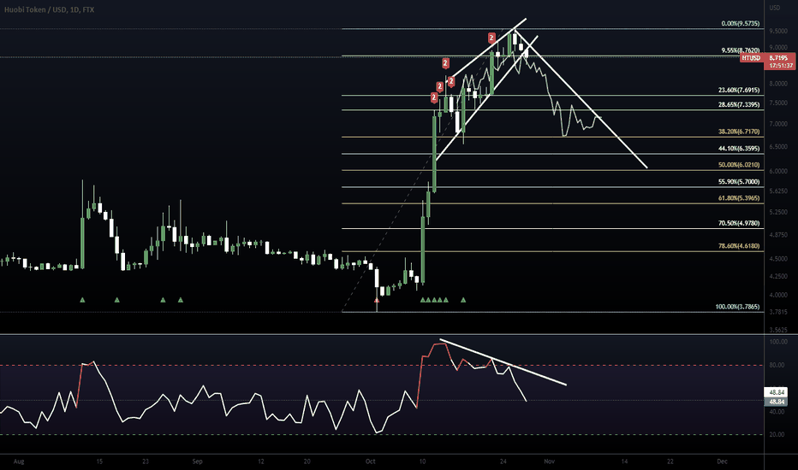The width and height of the screenshot is (798, 470).
Task: Click the 100.00 level on RSI scale
Action: (778, 342)
